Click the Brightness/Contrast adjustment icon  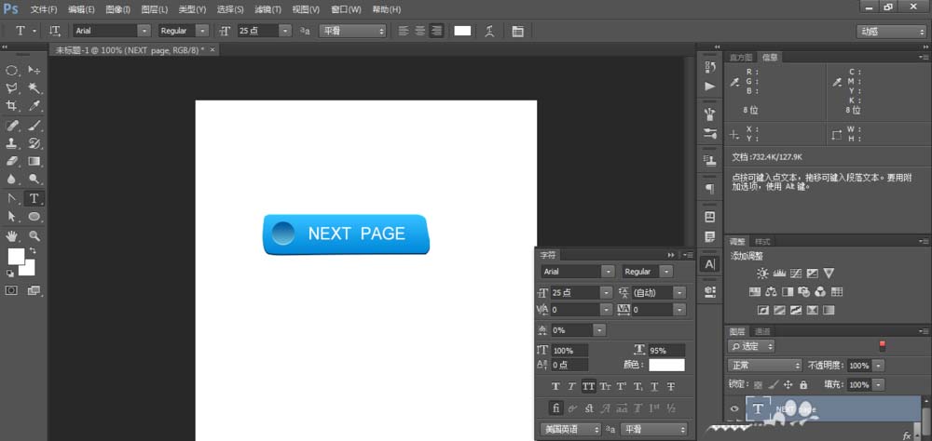[x=762, y=274]
